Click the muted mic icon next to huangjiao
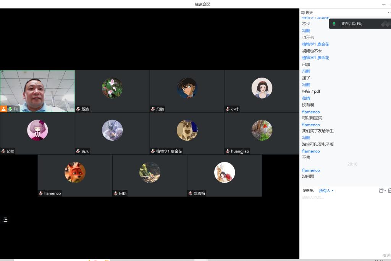The image size is (391, 261). pyautogui.click(x=228, y=151)
